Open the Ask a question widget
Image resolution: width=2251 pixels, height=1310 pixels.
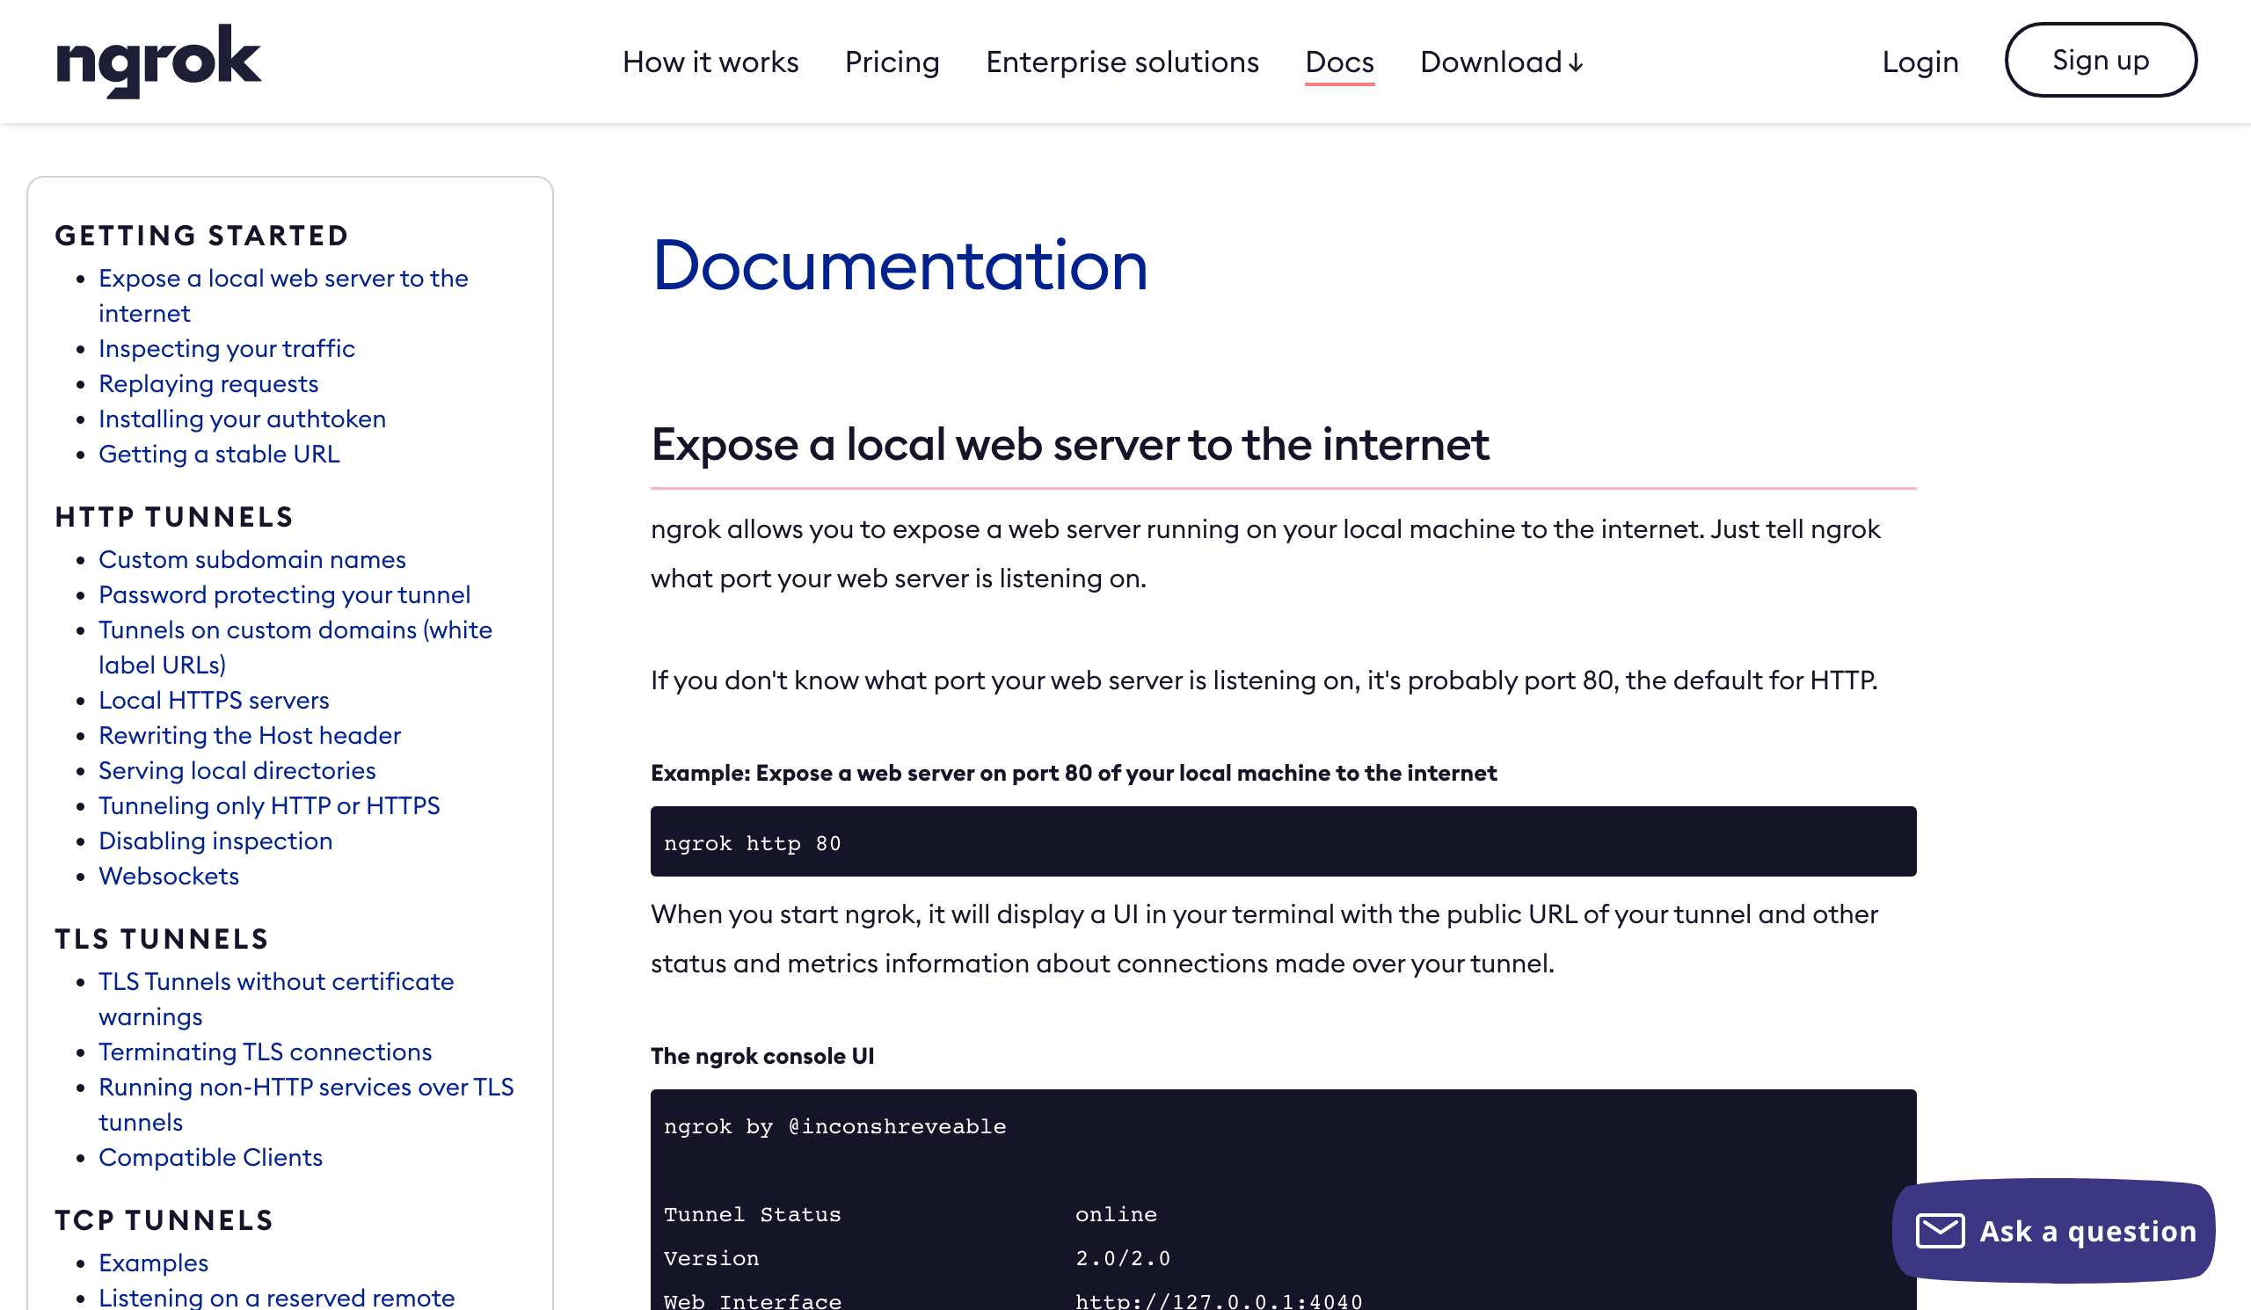click(2052, 1231)
